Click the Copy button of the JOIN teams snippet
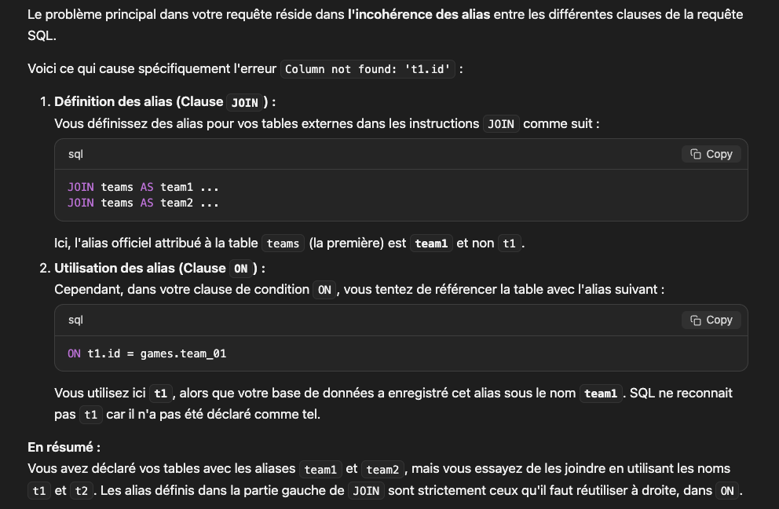This screenshot has height=509, width=779. 711,154
